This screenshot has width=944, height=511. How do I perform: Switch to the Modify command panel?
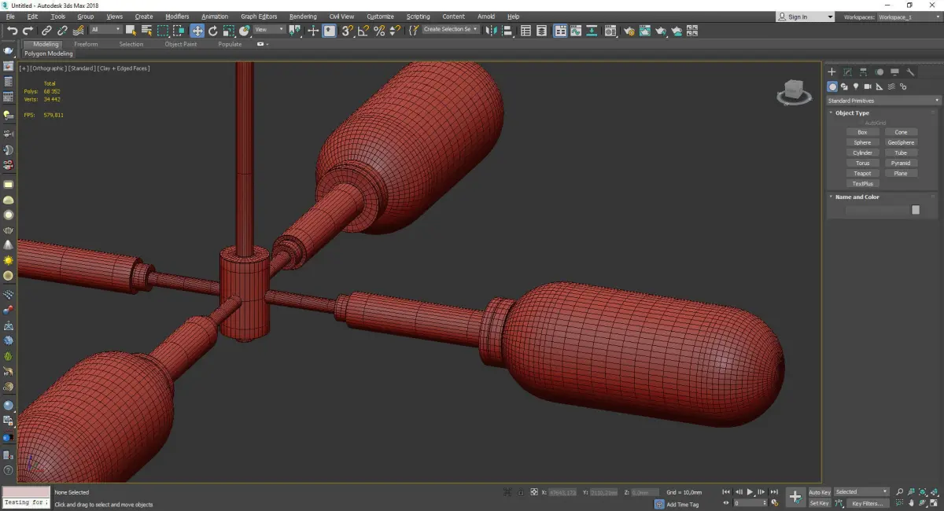pos(847,72)
